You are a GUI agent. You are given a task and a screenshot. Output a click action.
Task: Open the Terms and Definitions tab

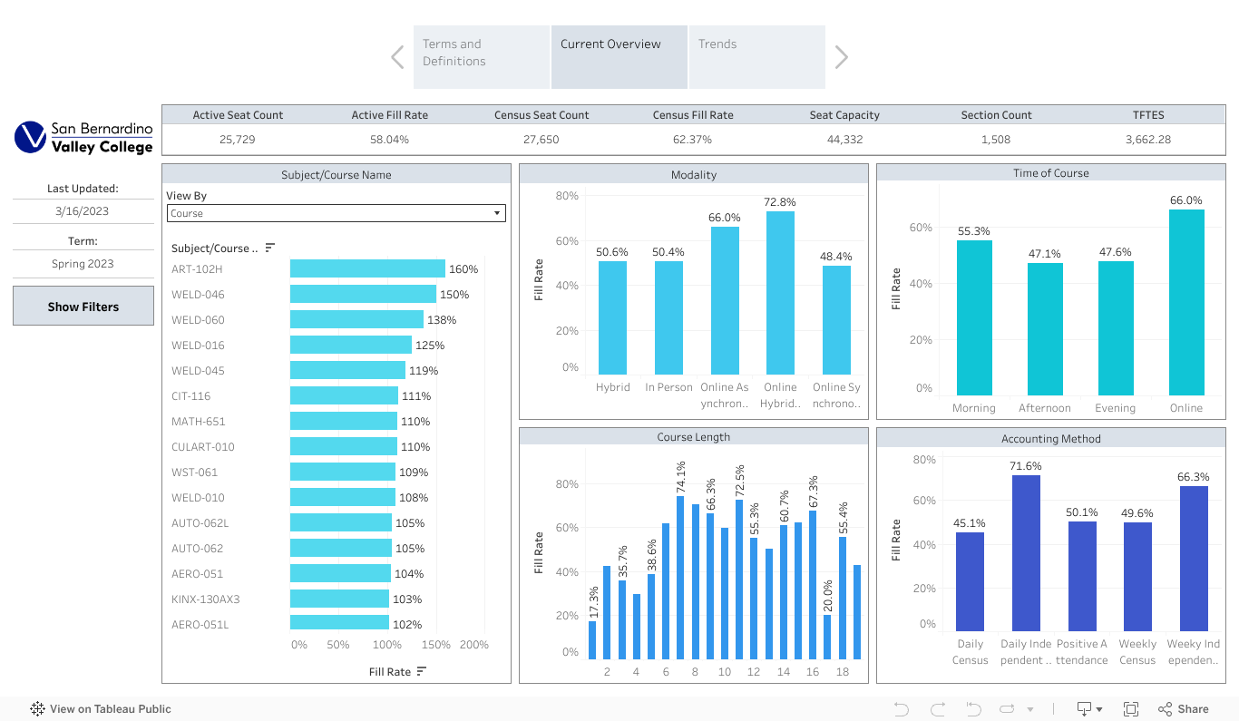[x=481, y=56]
